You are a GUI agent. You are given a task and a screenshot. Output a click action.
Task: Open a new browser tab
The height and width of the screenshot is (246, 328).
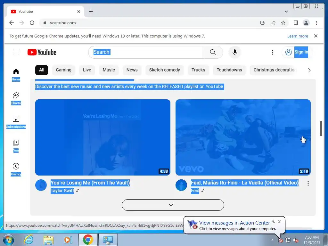[x=91, y=12]
